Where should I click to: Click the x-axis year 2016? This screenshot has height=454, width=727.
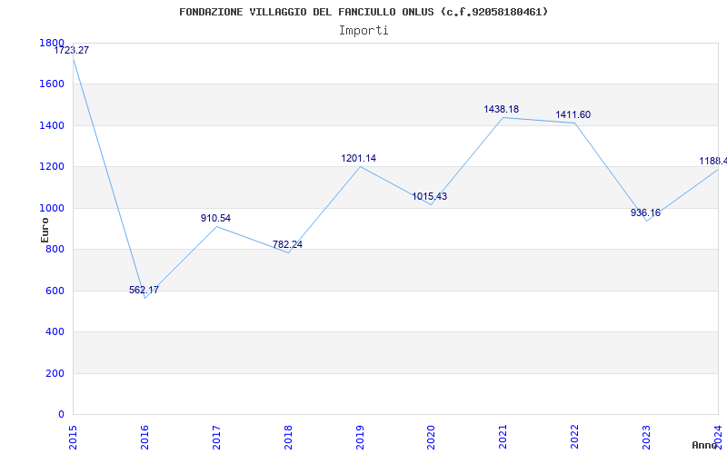click(x=144, y=437)
